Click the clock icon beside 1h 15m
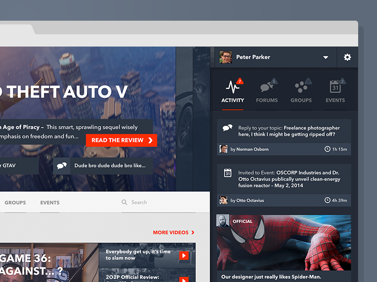Screen dimensions: 377x282 [x=327, y=149]
